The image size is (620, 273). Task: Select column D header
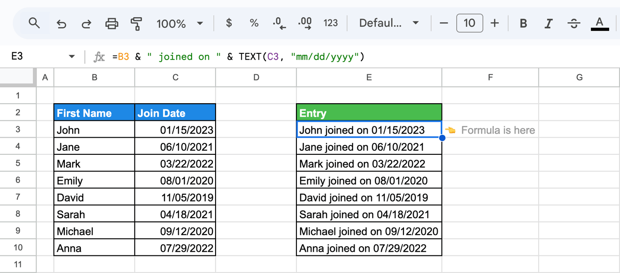[x=256, y=77]
